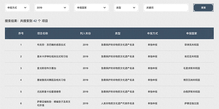The image size is (219, 109).
Task: Open the 申报方式 dropdown filter
Action: click(x=17, y=8)
